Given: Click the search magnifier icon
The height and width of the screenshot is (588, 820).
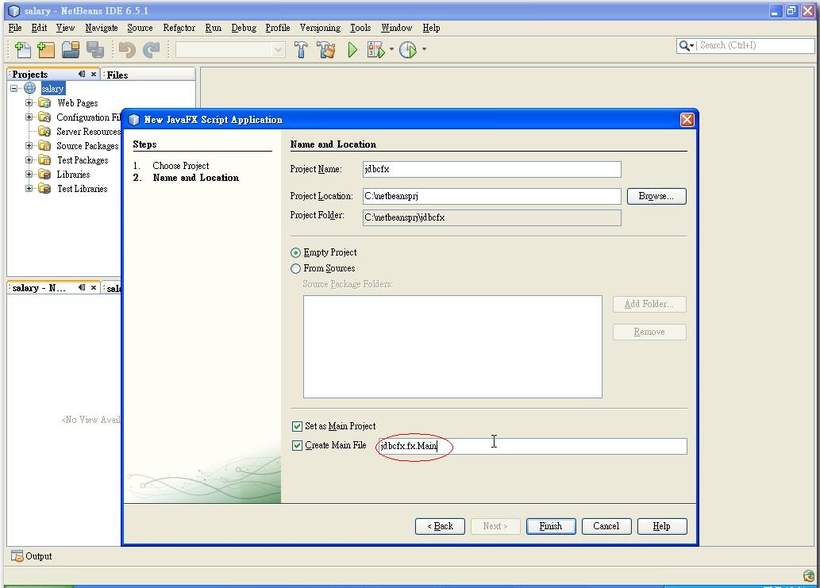Looking at the screenshot, I should coord(683,45).
